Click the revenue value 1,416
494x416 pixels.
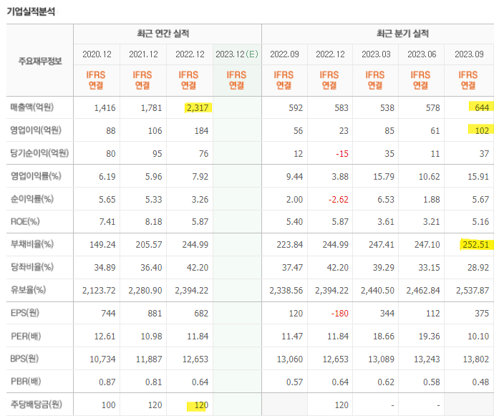pos(105,108)
